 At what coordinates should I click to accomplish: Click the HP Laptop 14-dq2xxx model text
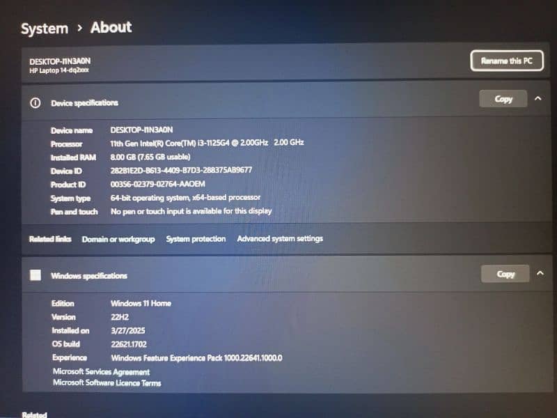[x=59, y=70]
